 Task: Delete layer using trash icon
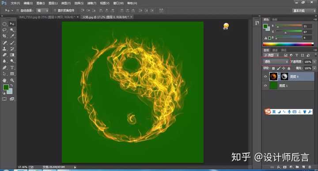tap(310, 167)
